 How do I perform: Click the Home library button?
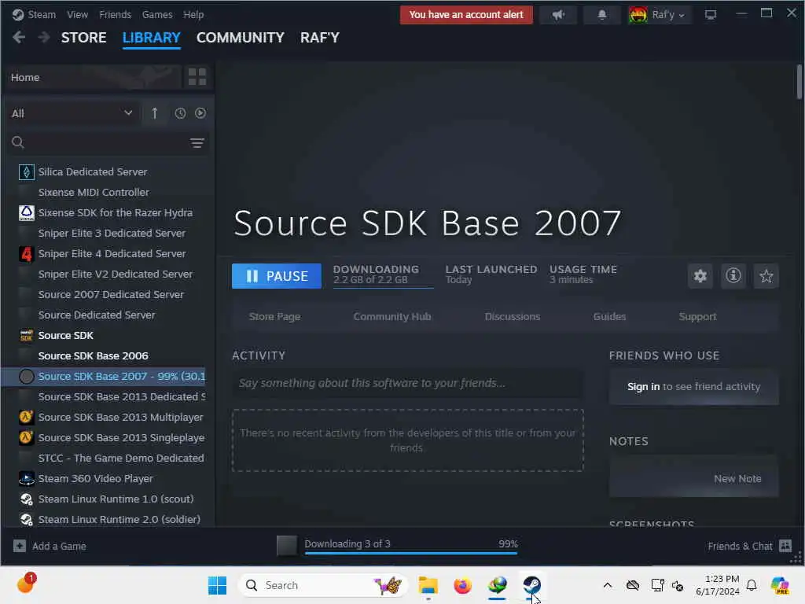coord(94,77)
